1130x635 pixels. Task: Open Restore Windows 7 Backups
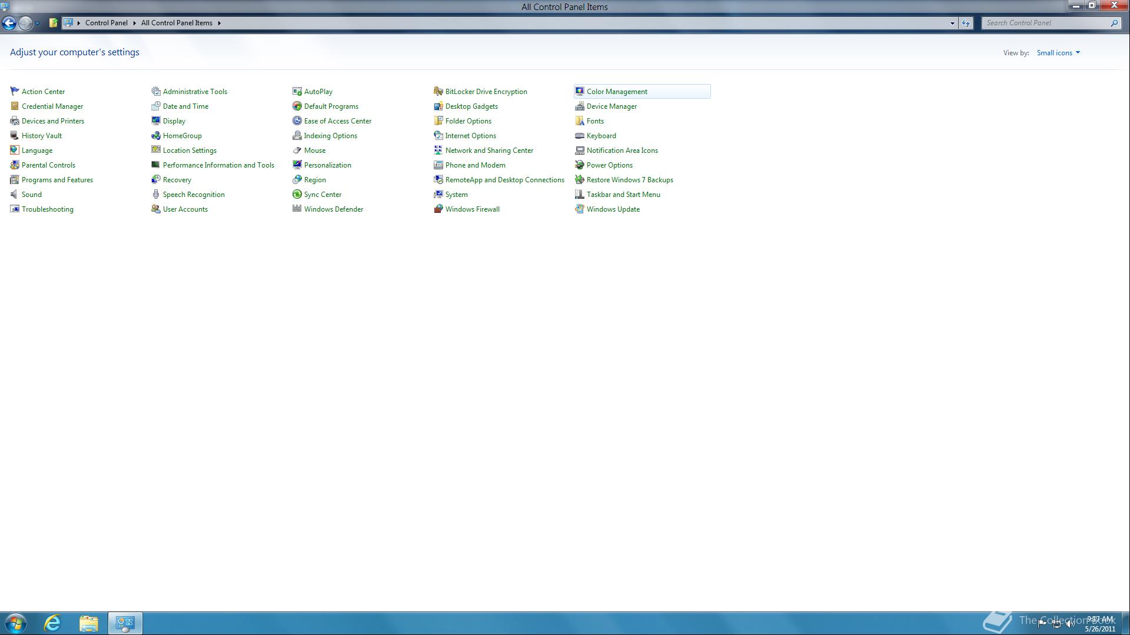click(x=630, y=180)
